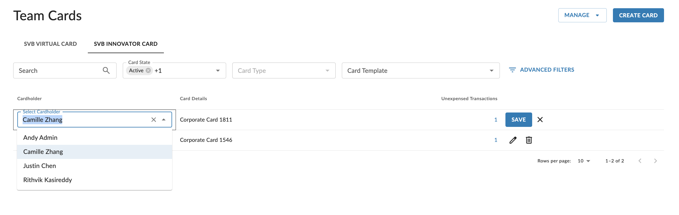Edit Corporate Card 1546 with pencil icon
This screenshot has width=679, height=215.
[513, 140]
